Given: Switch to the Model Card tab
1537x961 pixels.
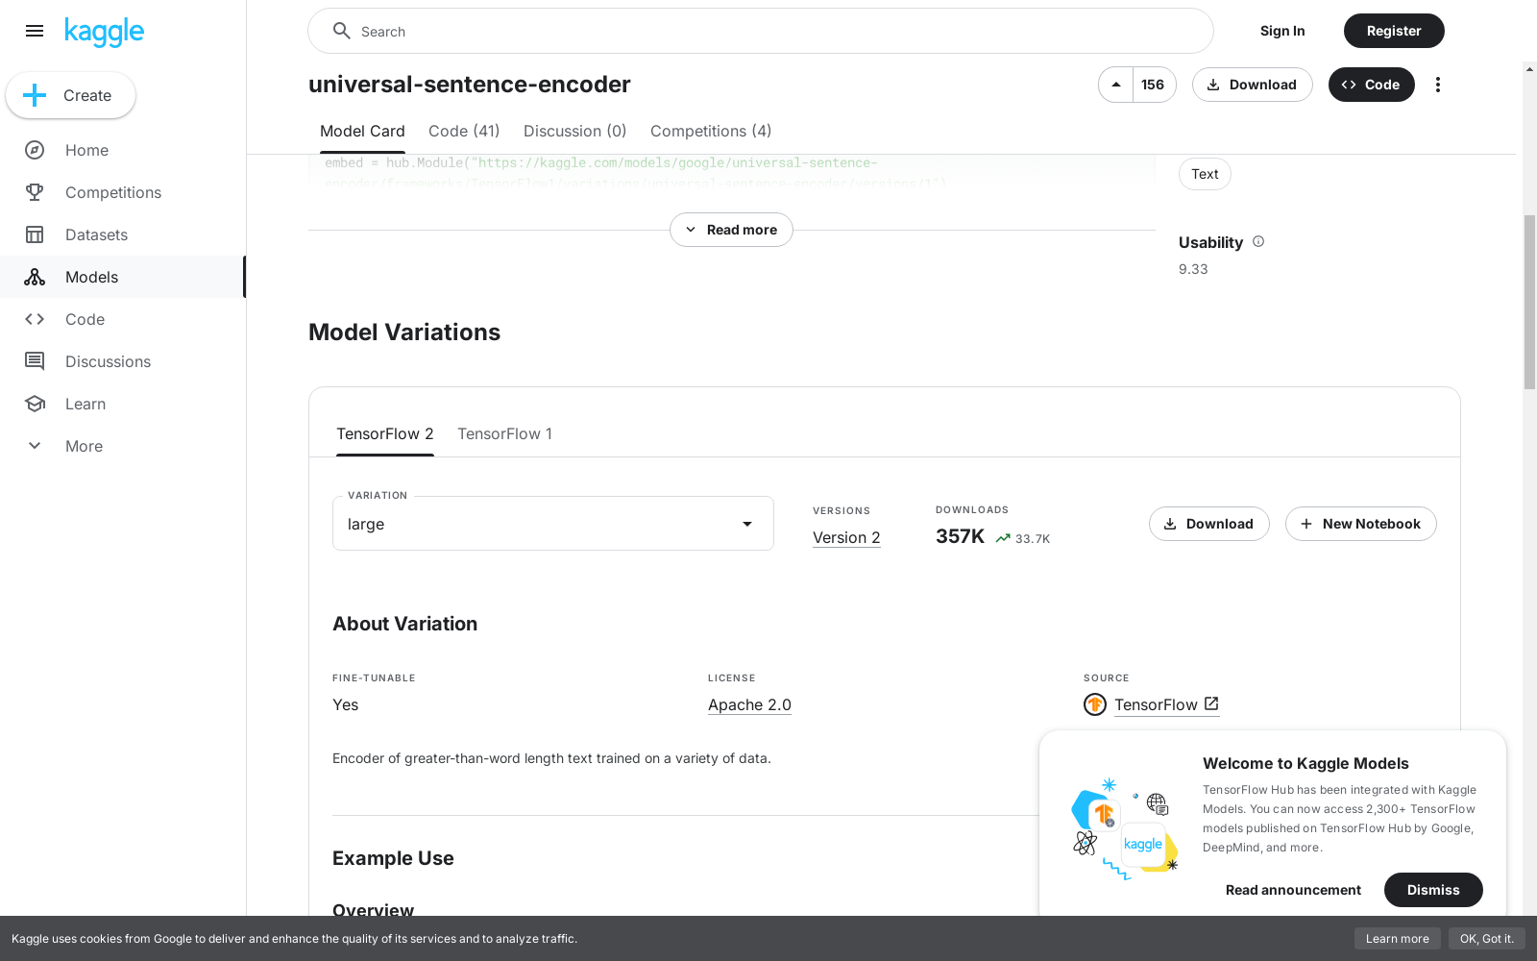Looking at the screenshot, I should tap(362, 131).
